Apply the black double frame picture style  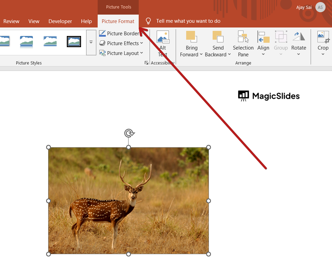74,41
